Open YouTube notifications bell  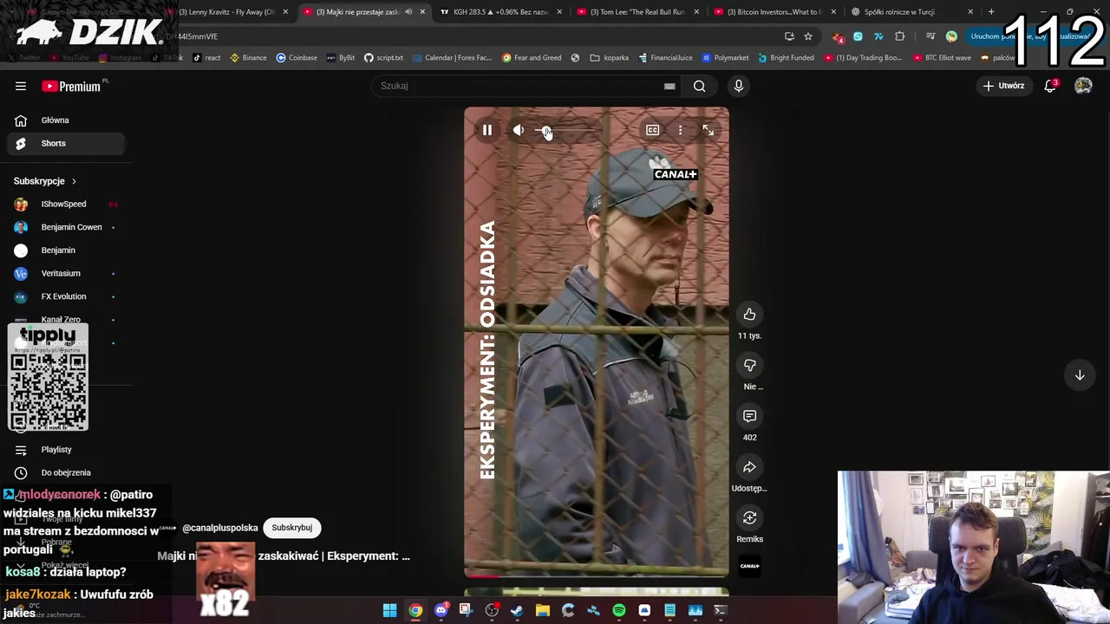coord(1050,86)
